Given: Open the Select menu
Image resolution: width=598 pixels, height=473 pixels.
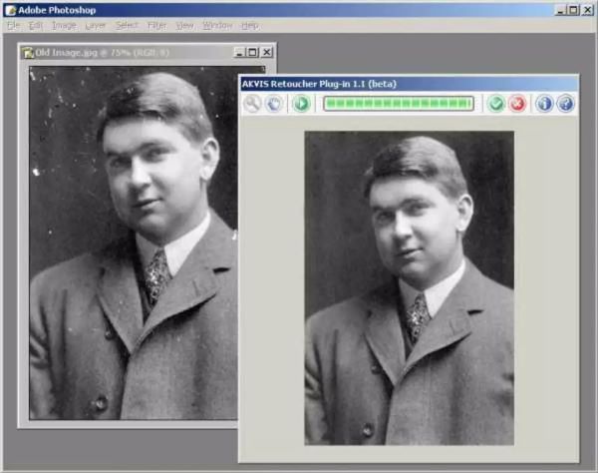Looking at the screenshot, I should pos(127,25).
